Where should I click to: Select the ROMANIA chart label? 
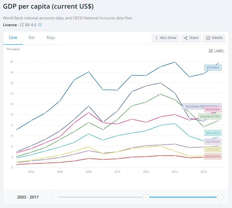pyautogui.click(x=213, y=109)
